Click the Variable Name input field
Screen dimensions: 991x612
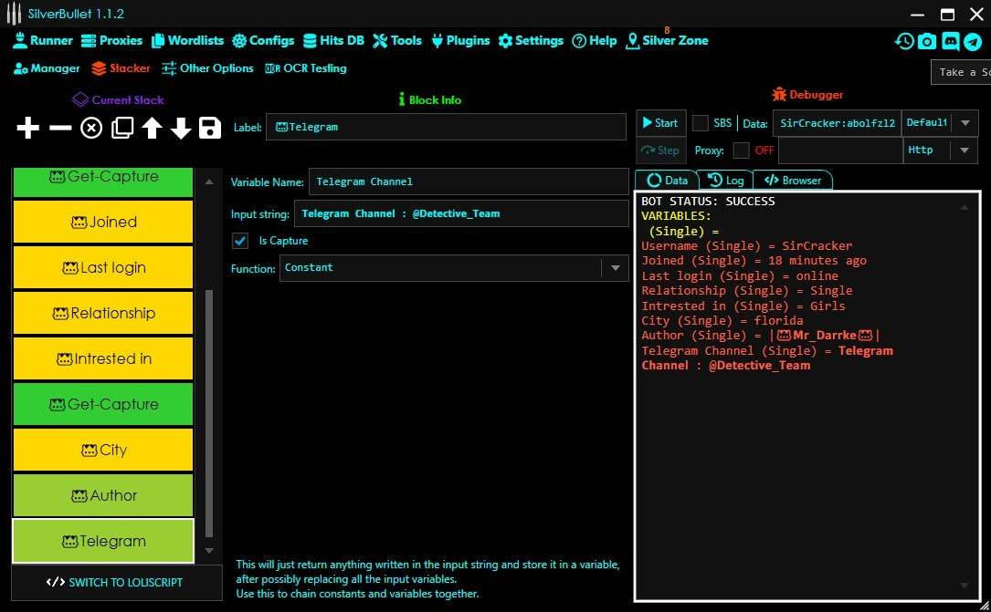(x=468, y=182)
